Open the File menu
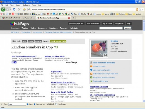 tap(2, 5)
